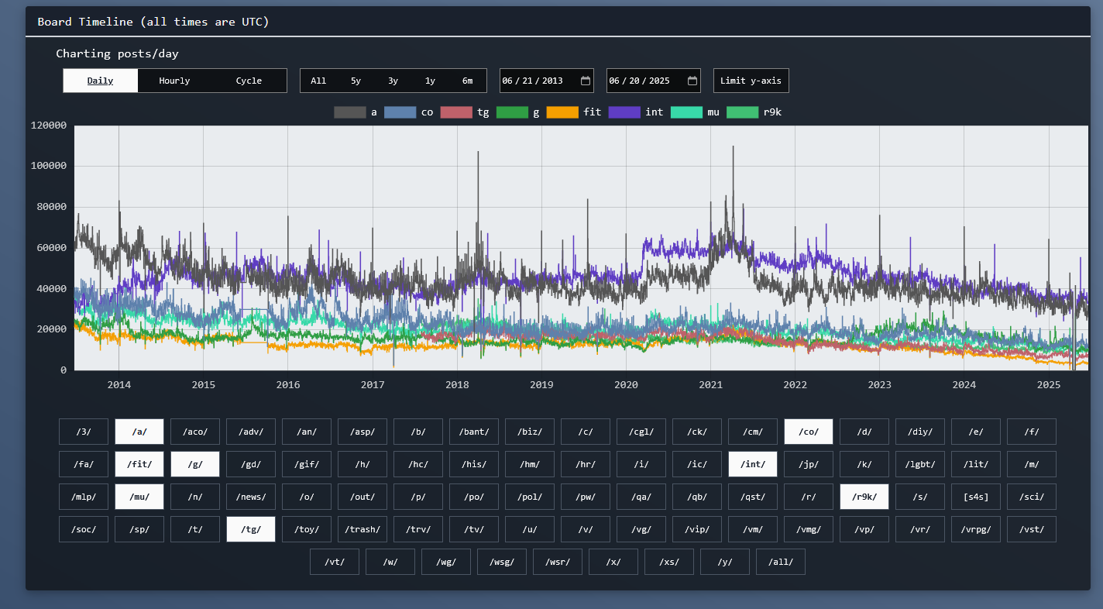
Task: Enable the /b/ board
Action: (418, 432)
